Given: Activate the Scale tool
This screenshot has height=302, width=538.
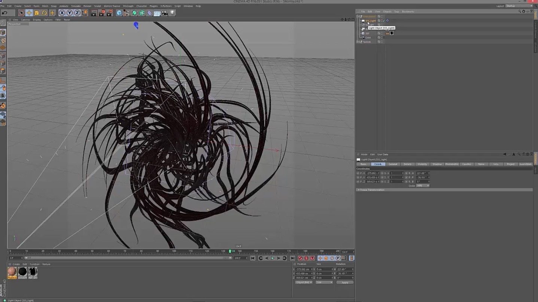Looking at the screenshot, I should coord(37,13).
